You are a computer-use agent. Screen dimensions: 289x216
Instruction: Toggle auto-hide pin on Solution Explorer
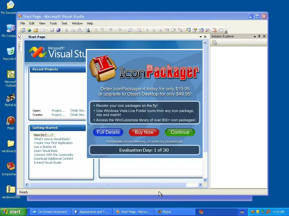[259, 36]
